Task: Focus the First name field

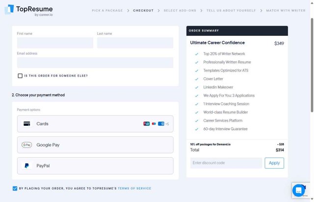Action: point(55,43)
